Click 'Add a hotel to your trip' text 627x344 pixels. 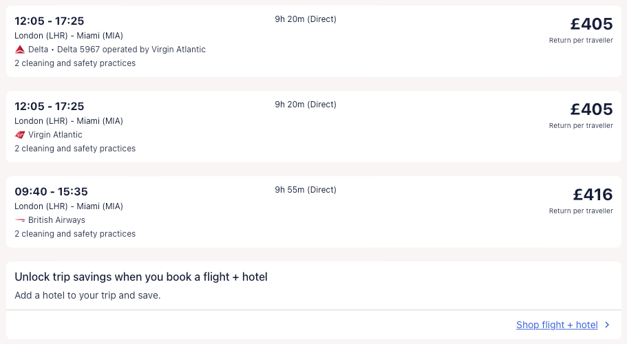87,295
